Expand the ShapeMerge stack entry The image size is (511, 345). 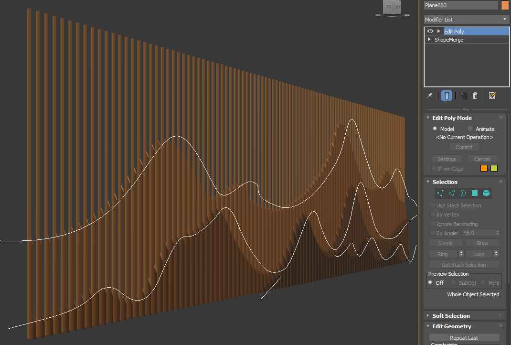tap(429, 40)
